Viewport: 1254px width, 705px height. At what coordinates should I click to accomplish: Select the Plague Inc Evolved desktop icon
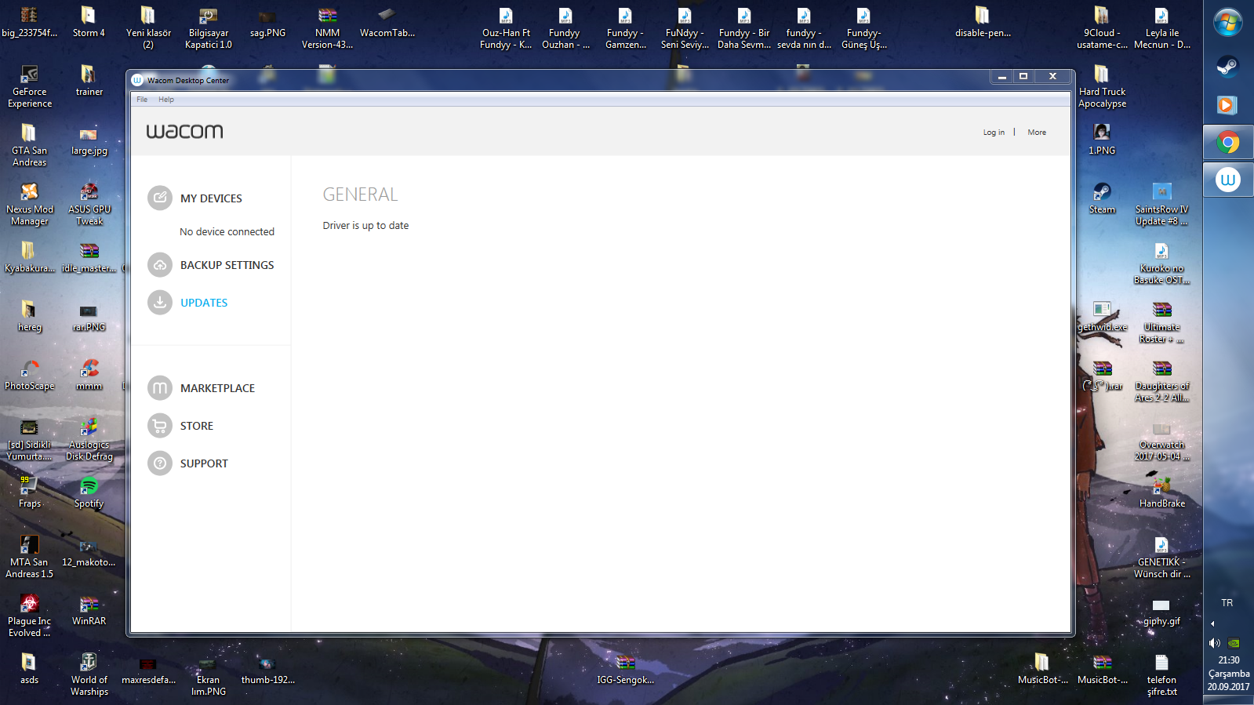pyautogui.click(x=30, y=616)
